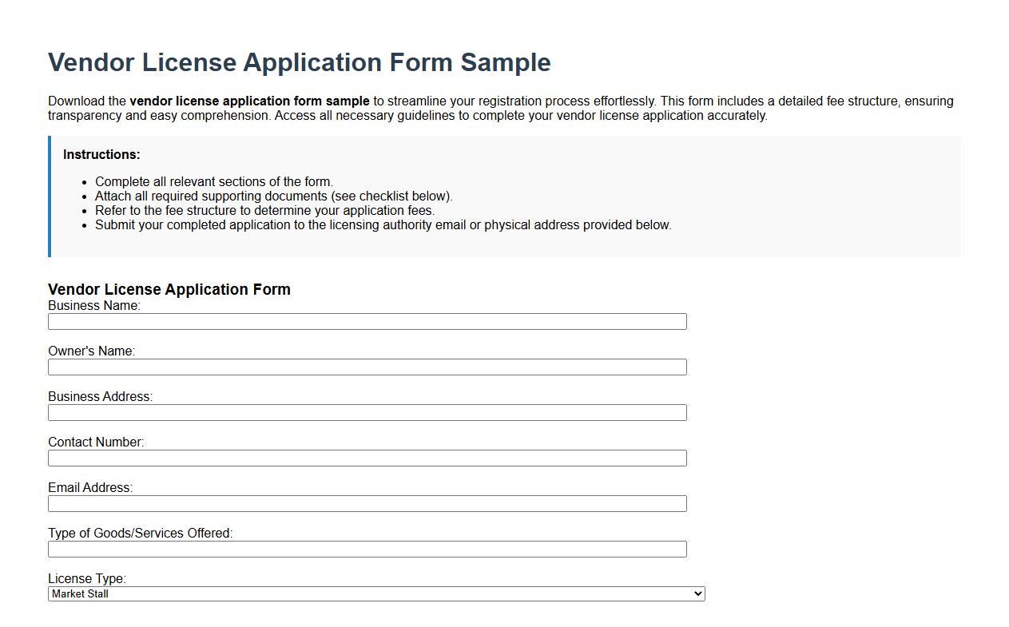Click the Business Name label
This screenshot has height=627, width=1009.
click(92, 305)
